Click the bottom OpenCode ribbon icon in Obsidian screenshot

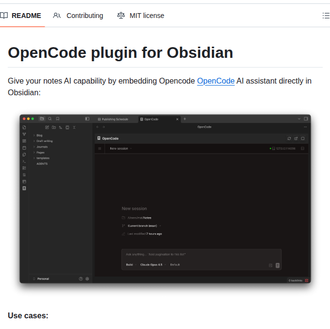tap(24, 189)
